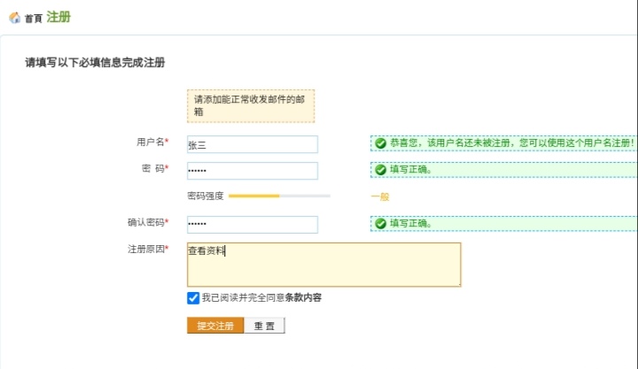This screenshot has height=369, width=638.
Task: Open the 首页 link
Action: point(33,19)
